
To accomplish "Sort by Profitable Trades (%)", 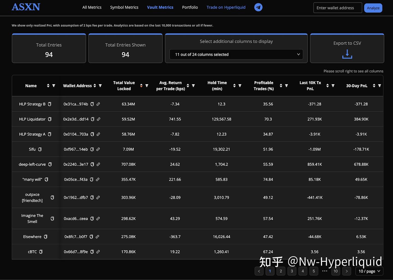I will [281, 86].
